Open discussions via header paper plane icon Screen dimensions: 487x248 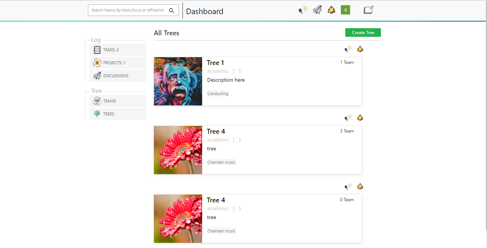click(x=317, y=10)
